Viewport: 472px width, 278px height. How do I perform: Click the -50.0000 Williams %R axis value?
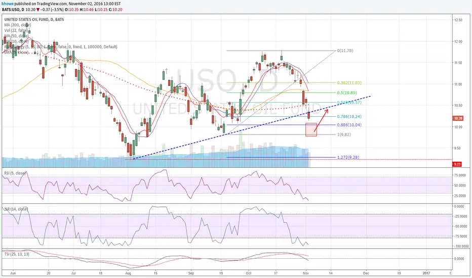click(x=461, y=226)
